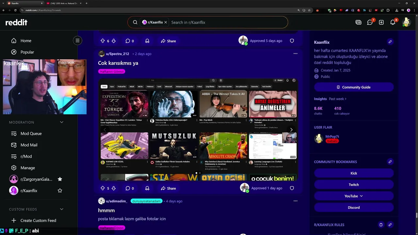Downvote the post with 6 votes
The image size is (418, 235).
pyautogui.click(x=114, y=41)
